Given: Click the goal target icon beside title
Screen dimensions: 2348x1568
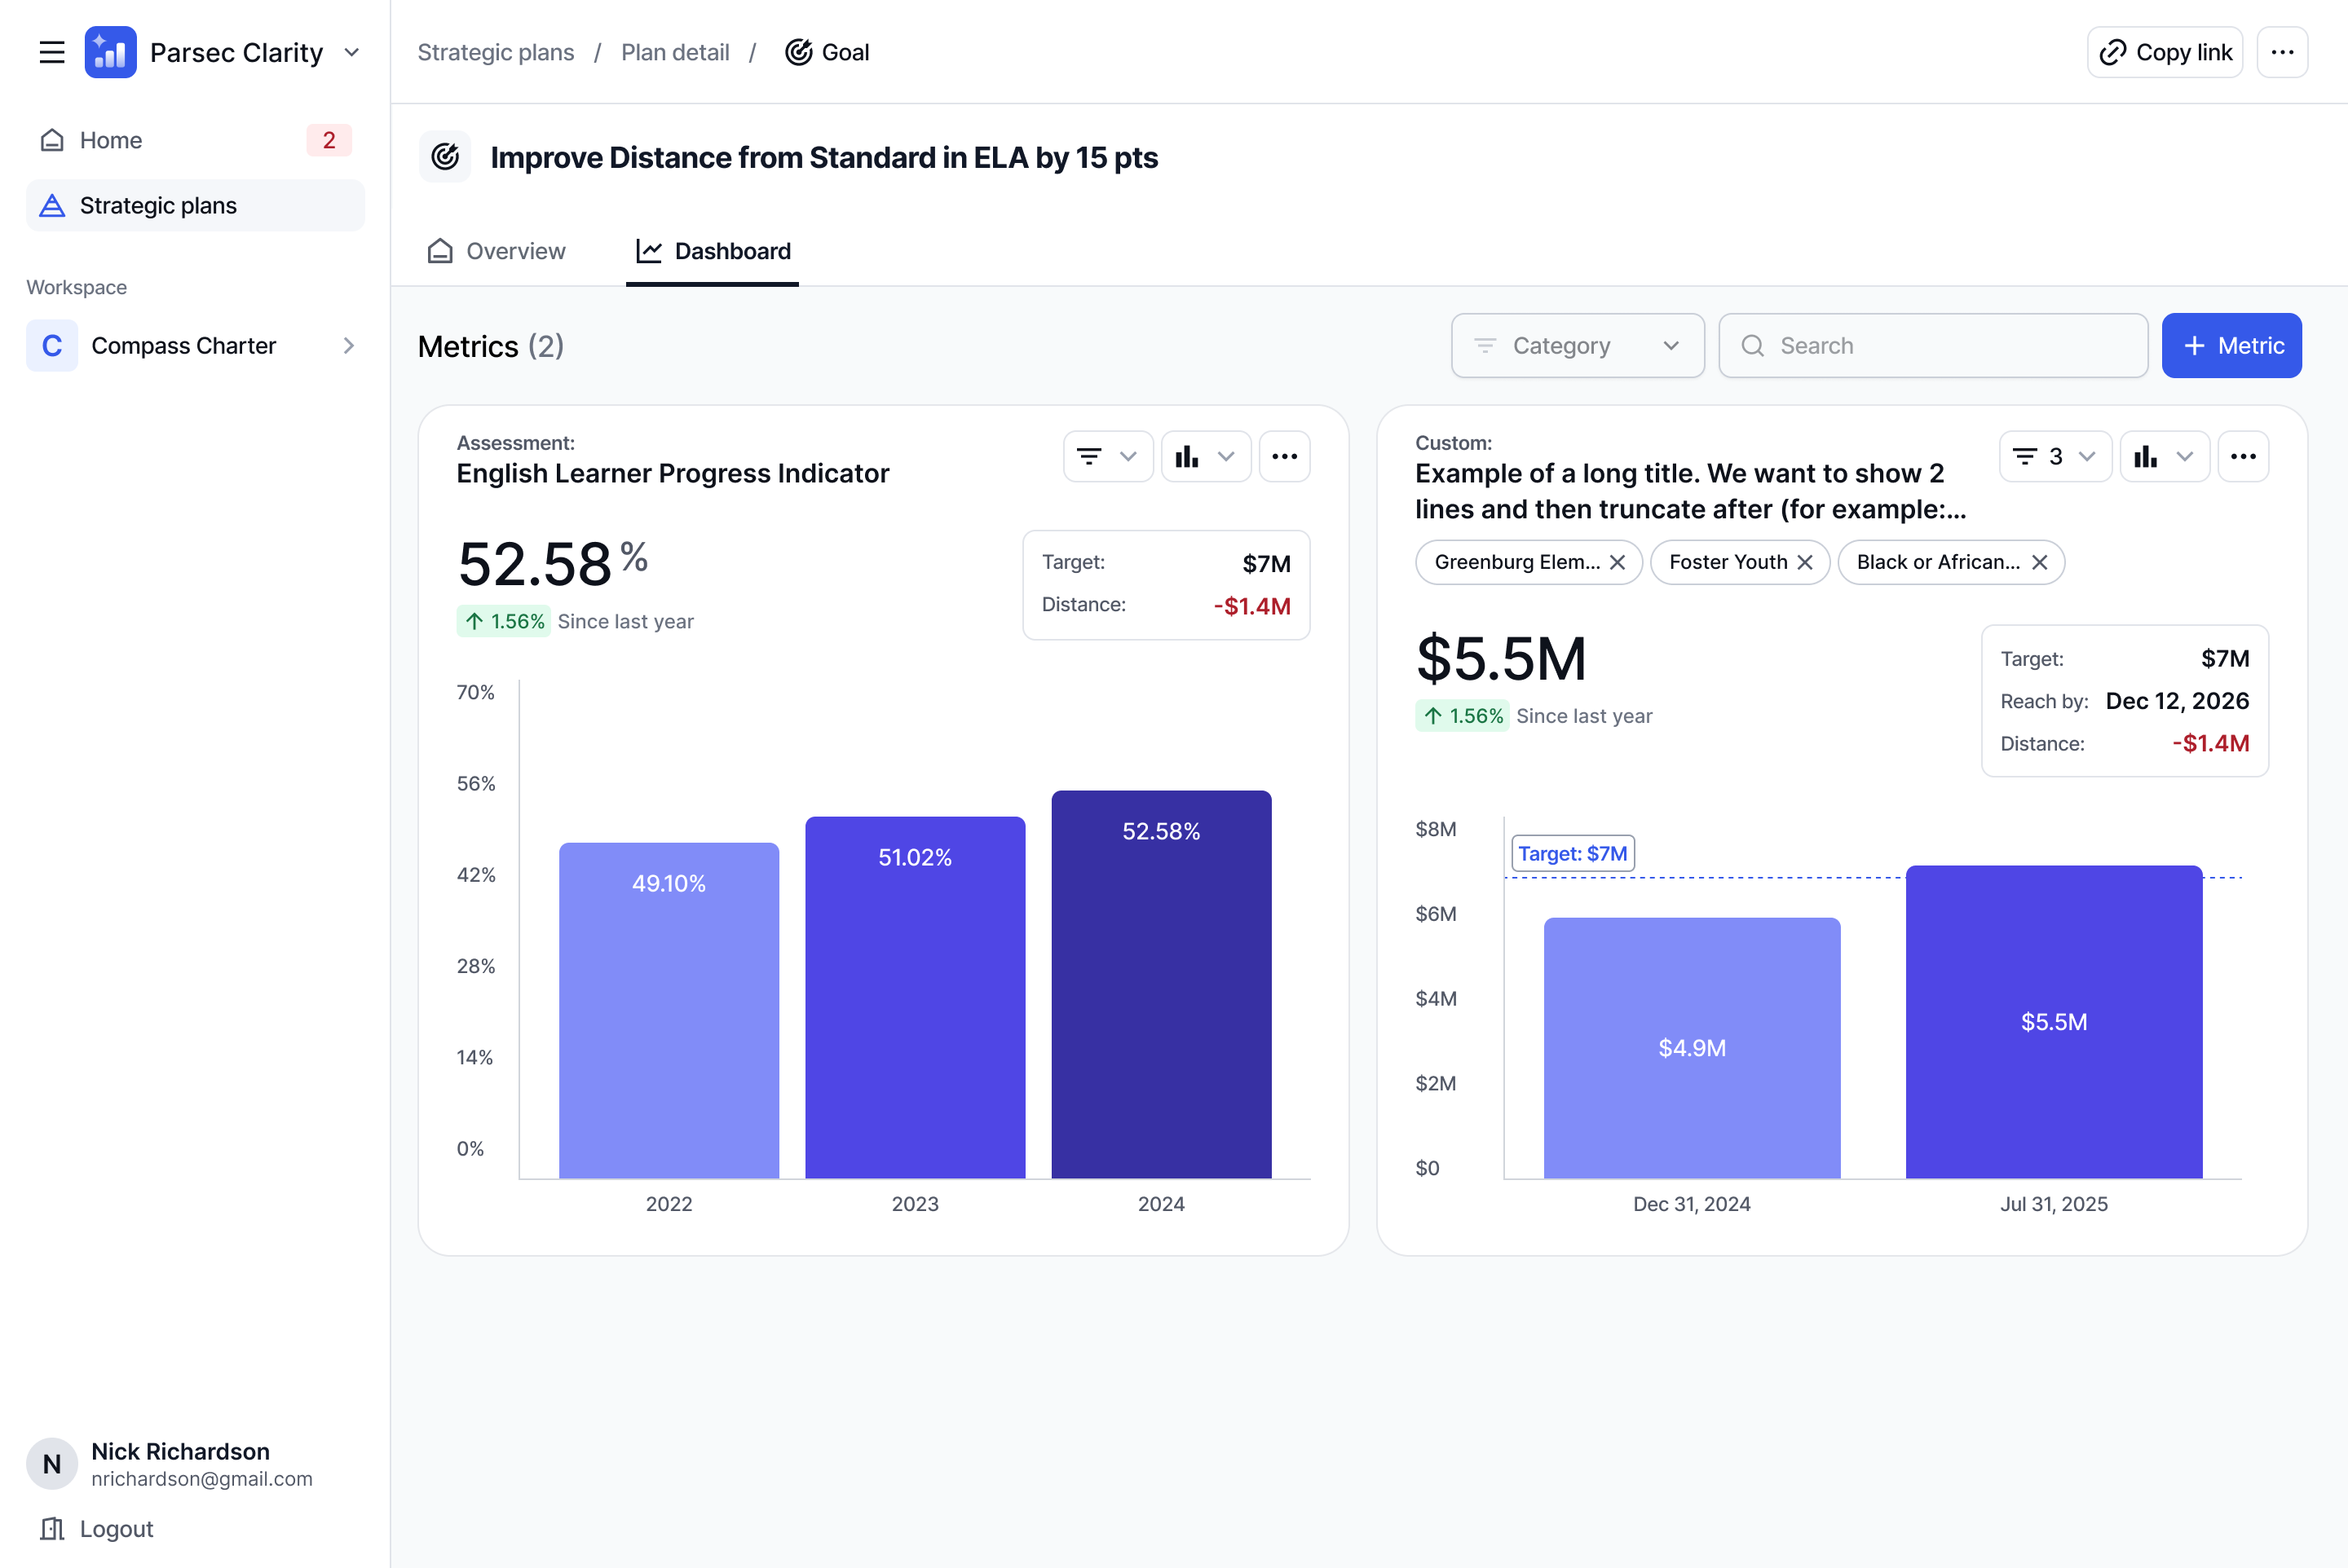Looking at the screenshot, I should [445, 157].
